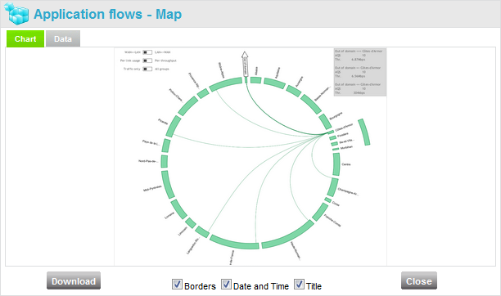Select the Champagne-Ardenne arc segment
Image resolution: width=501 pixels, height=296 pixels.
click(x=332, y=187)
